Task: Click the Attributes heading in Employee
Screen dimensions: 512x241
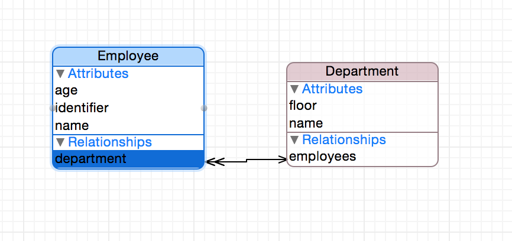Action: click(98, 74)
